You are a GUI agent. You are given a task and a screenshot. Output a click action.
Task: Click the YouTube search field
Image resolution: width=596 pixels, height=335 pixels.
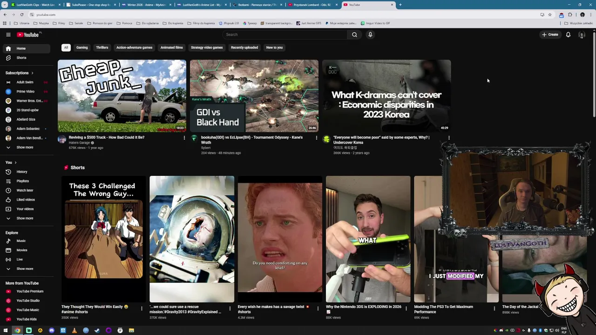(x=285, y=34)
